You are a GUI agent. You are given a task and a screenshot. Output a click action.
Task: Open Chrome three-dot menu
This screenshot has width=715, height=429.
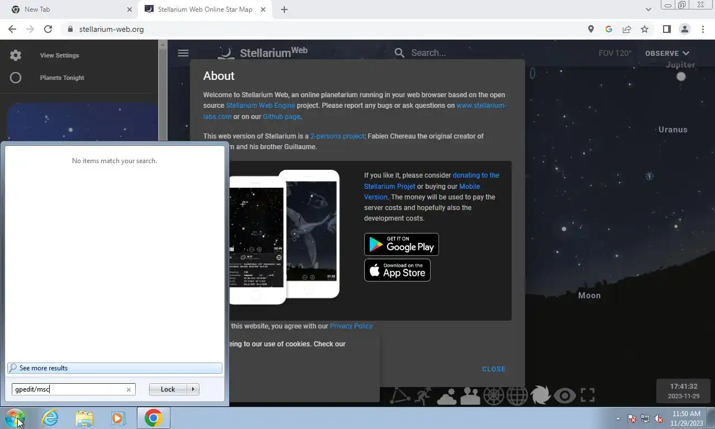tap(702, 29)
